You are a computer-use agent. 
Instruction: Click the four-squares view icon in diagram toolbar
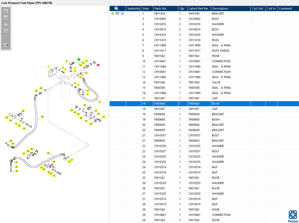coord(6,25)
